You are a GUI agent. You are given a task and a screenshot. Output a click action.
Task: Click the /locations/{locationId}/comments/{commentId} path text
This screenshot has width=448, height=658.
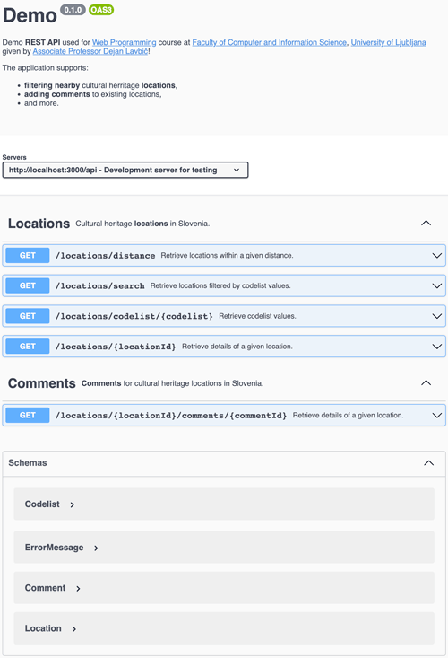pos(171,415)
